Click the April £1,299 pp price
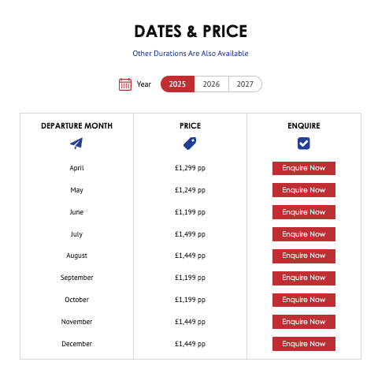The image size is (378, 377). 190,168
